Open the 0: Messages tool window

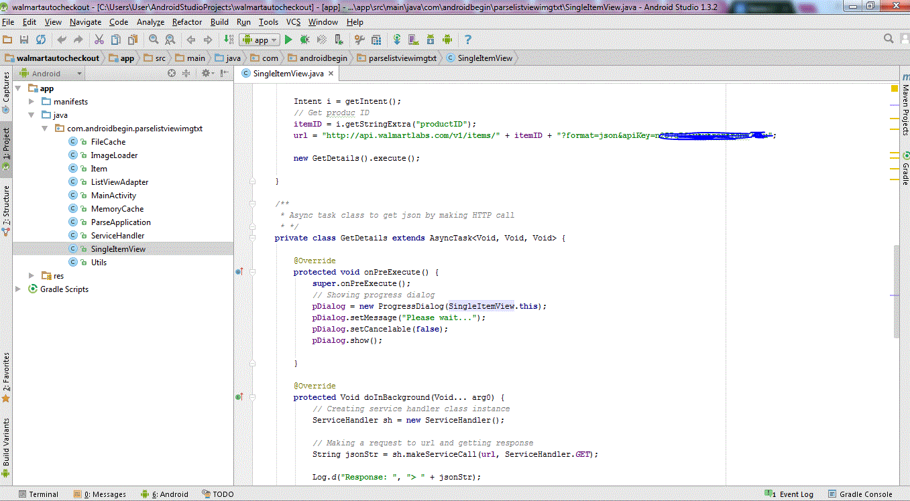tap(99, 494)
